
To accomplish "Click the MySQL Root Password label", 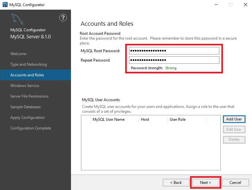I will click(x=100, y=51).
